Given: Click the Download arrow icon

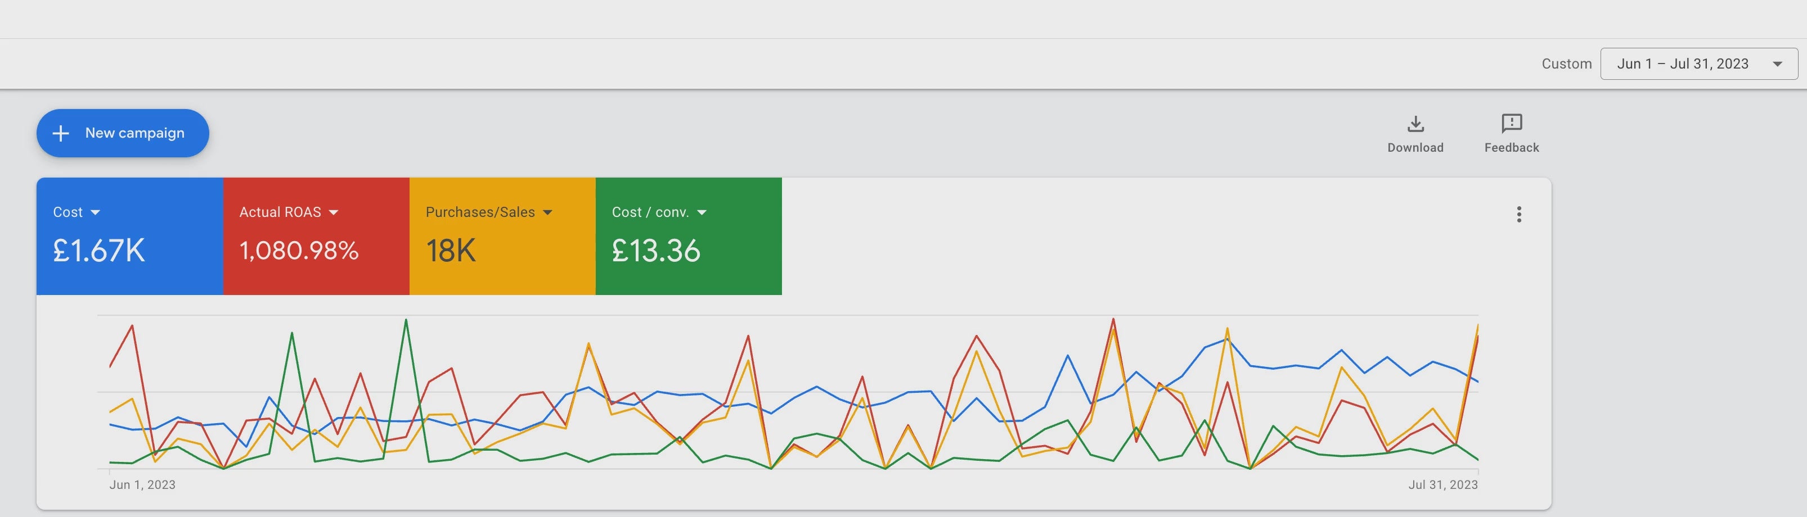Looking at the screenshot, I should pos(1415,124).
